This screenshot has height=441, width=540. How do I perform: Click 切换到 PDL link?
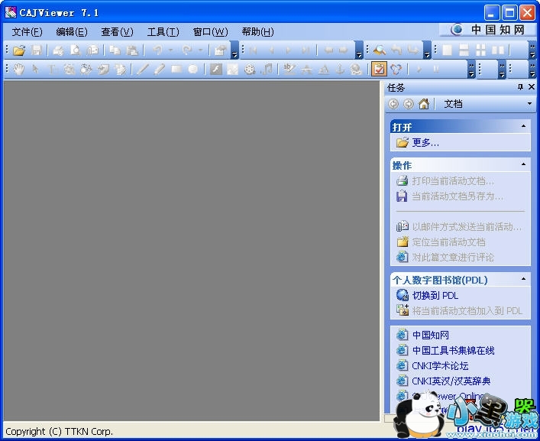point(435,296)
